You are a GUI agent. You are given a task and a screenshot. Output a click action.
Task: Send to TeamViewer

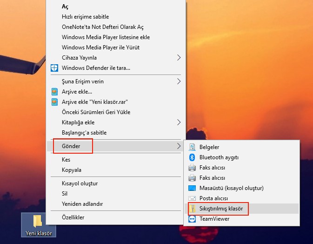tap(241, 219)
